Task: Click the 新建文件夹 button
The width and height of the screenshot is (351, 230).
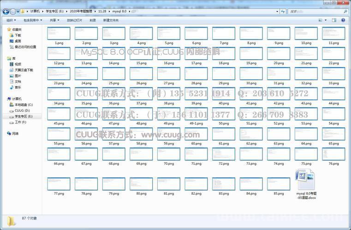Action: click(111, 20)
